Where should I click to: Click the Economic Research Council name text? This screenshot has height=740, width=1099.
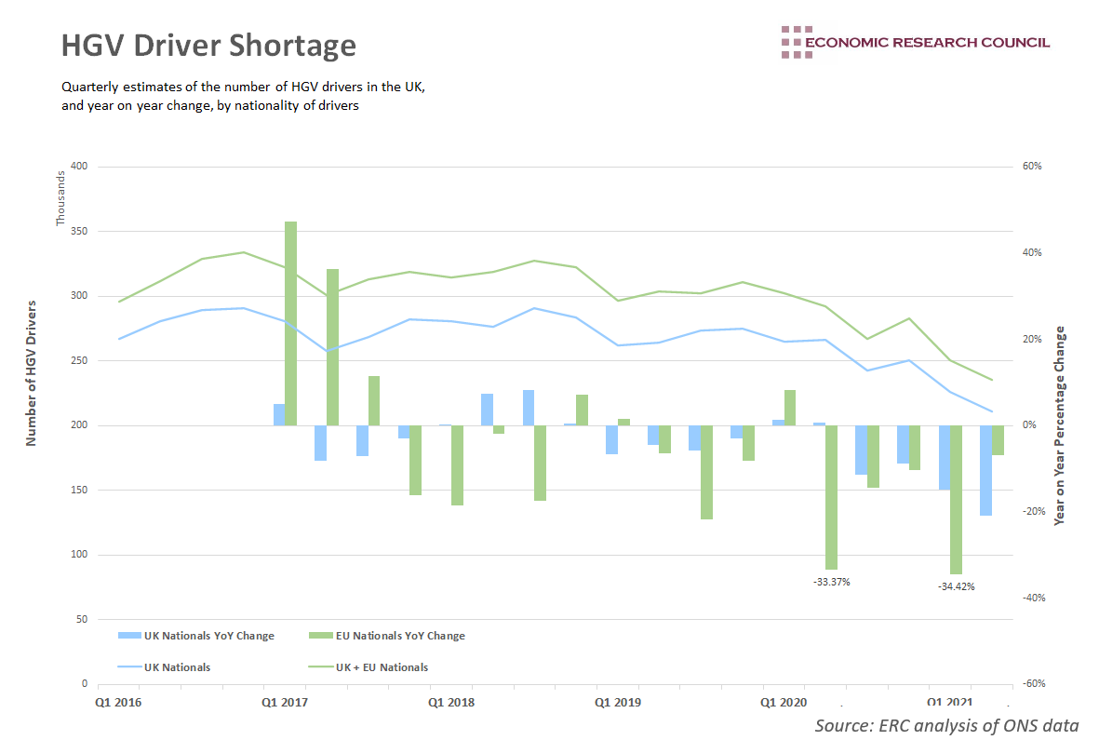tap(927, 42)
